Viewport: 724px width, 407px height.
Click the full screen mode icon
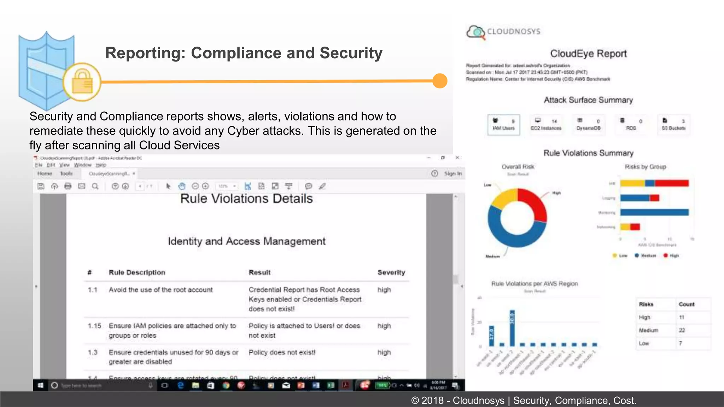tap(275, 186)
